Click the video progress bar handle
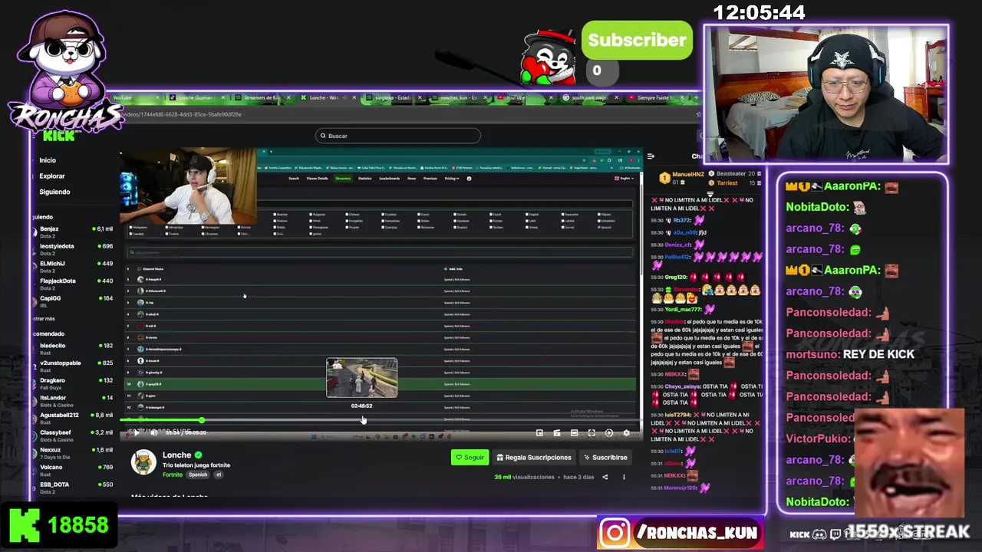This screenshot has height=552, width=982. point(202,420)
